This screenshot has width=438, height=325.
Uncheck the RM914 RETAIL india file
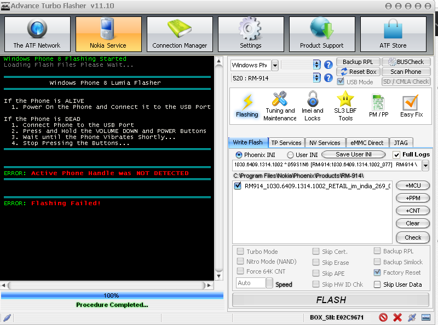pos(238,186)
